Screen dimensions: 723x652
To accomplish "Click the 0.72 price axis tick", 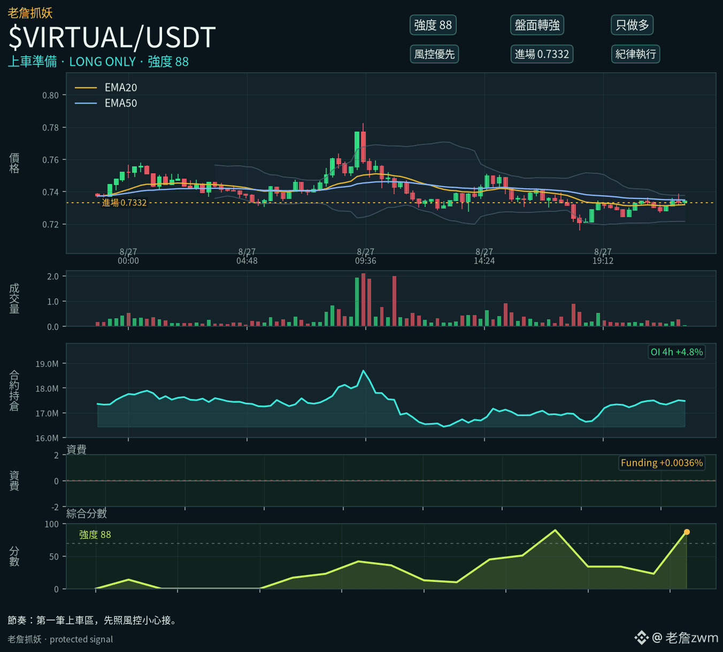I will (51, 225).
